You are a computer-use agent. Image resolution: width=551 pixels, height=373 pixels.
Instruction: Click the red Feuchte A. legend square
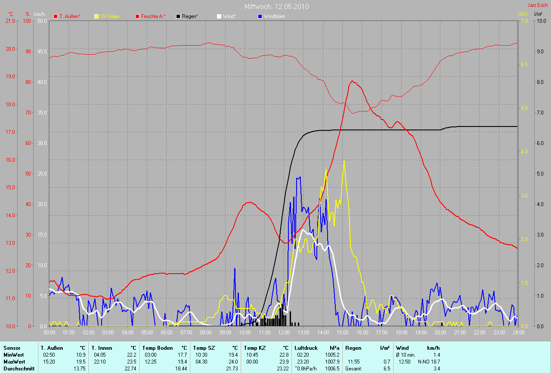click(x=137, y=16)
